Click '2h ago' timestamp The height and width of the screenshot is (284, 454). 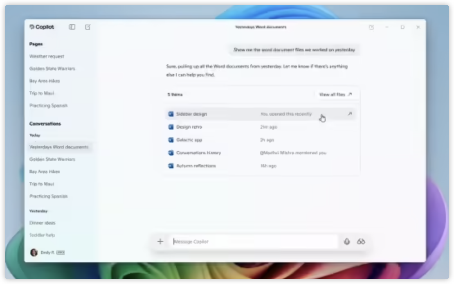click(267, 140)
